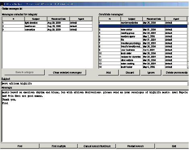This screenshot has width=189, height=150.
Task: Click the Agent cell in the new yorker row
Action: (x=176, y=29)
